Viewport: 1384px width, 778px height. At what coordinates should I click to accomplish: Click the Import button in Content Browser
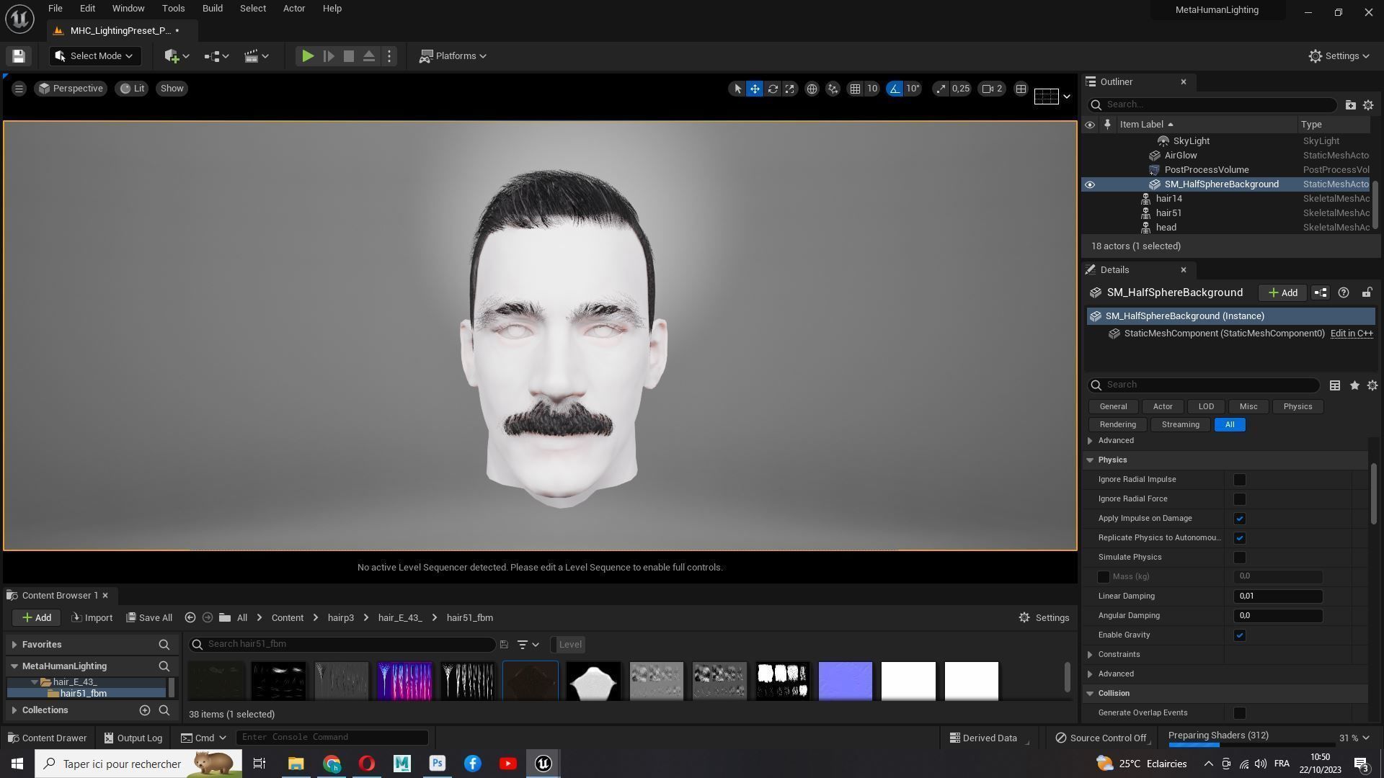pyautogui.click(x=92, y=618)
